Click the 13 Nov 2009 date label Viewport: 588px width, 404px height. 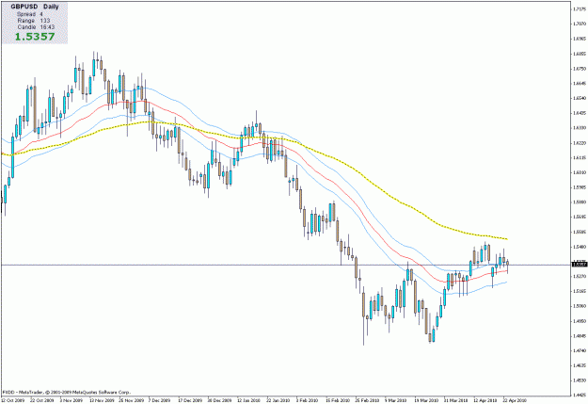(x=102, y=400)
